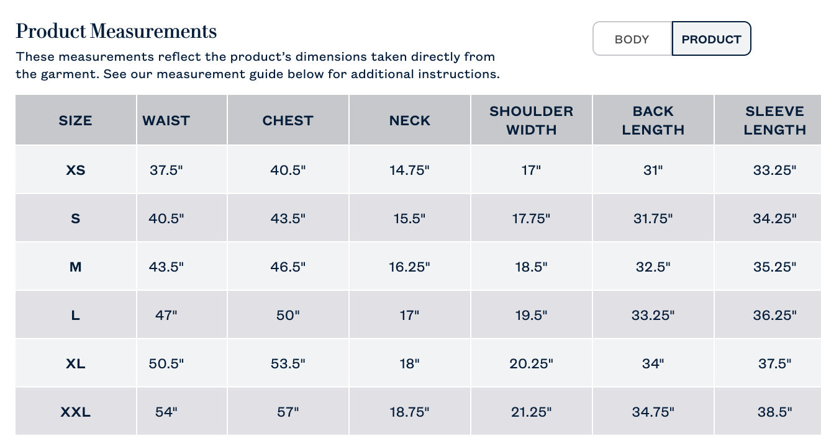Select the S size row label
821x439 pixels.
click(75, 218)
